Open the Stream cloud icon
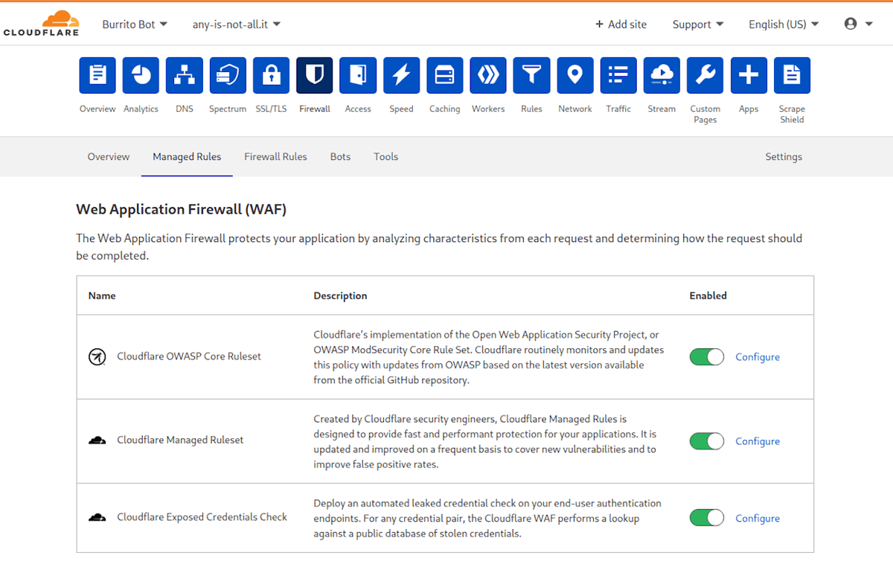This screenshot has height=573, width=893. 662,75
